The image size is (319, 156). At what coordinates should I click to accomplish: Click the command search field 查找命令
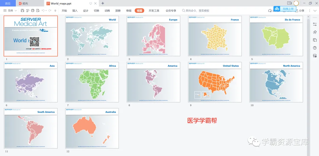(x=196, y=11)
